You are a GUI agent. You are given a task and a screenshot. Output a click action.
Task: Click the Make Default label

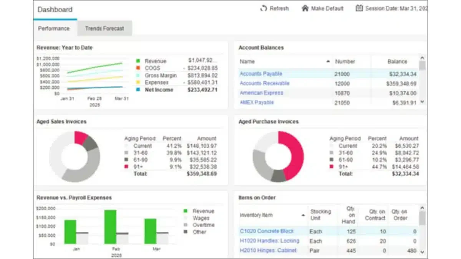coord(327,8)
